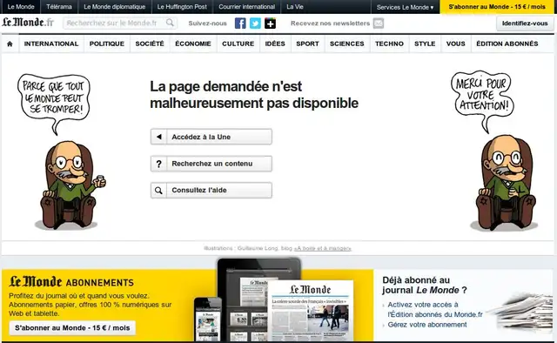Expand the Services Le Monde dropdown
The image size is (557, 343).
click(405, 7)
